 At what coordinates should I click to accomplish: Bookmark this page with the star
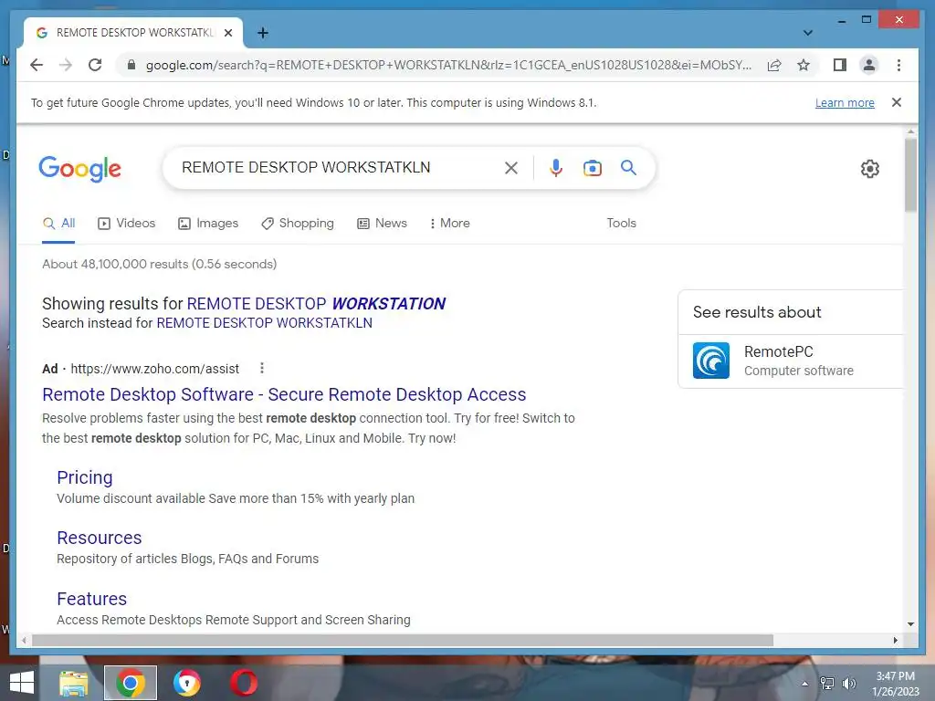pos(804,65)
